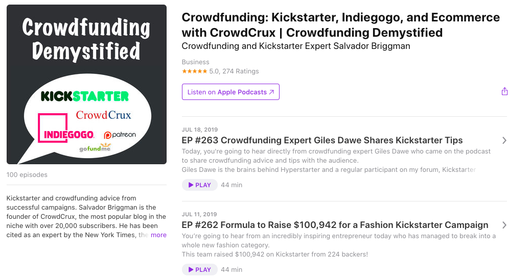Click the Patreon logo in artwork

[x=120, y=135]
